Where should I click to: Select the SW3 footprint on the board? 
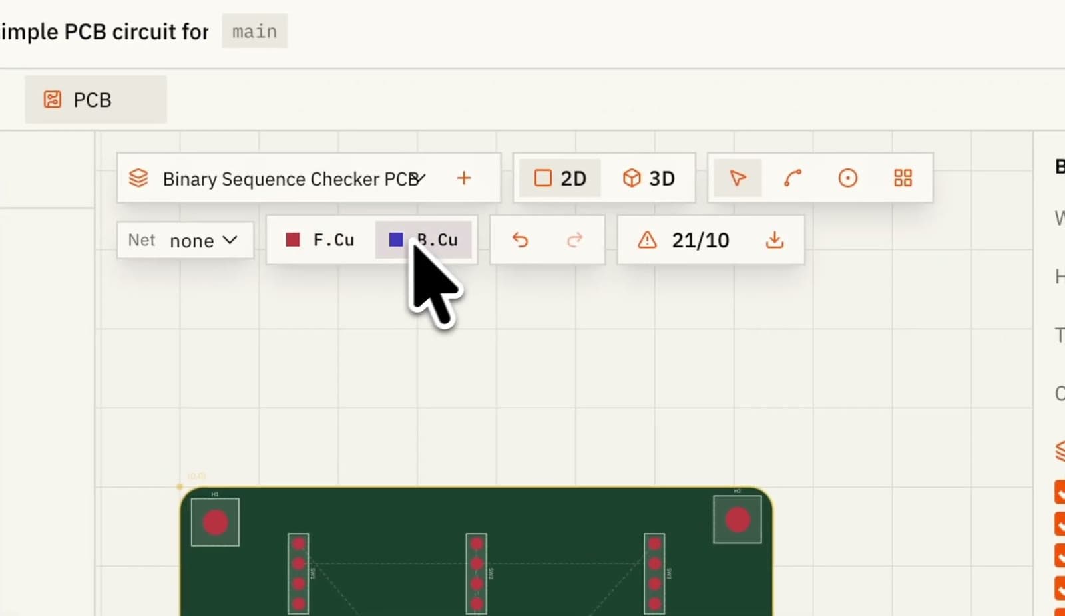(654, 573)
